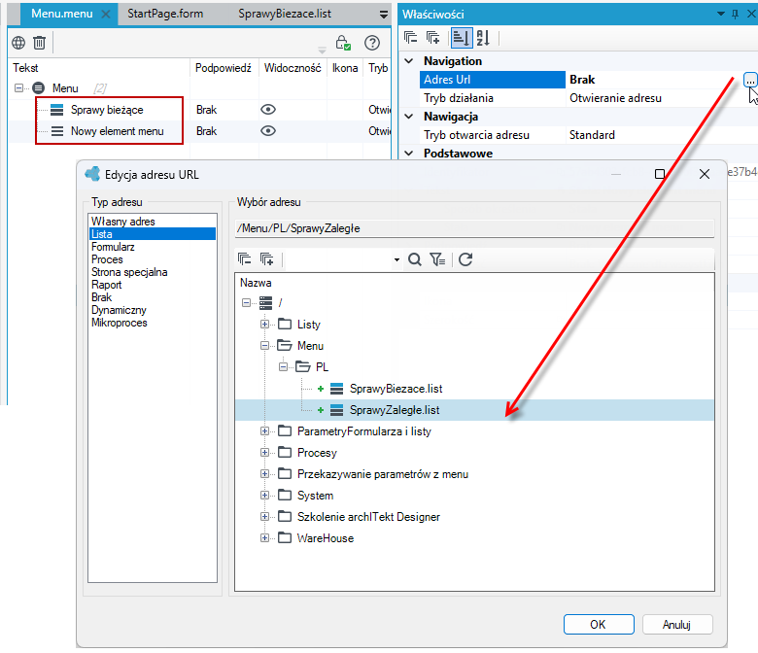Expand all icon in Właściwości toolbar
The image size is (758, 653).
pyautogui.click(x=432, y=37)
